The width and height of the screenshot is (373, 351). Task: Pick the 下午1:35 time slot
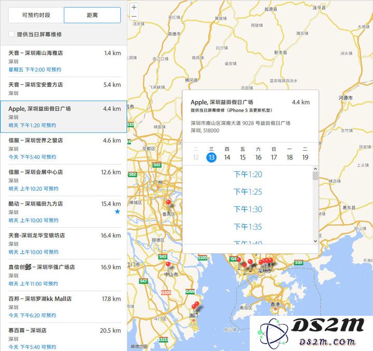pyautogui.click(x=248, y=227)
